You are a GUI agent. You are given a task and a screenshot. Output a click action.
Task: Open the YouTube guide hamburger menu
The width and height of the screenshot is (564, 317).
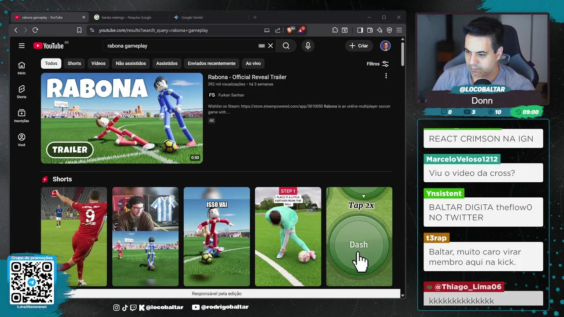click(22, 46)
